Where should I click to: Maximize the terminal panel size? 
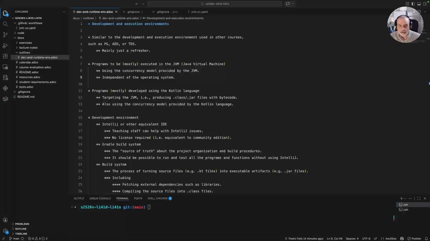(x=419, y=198)
